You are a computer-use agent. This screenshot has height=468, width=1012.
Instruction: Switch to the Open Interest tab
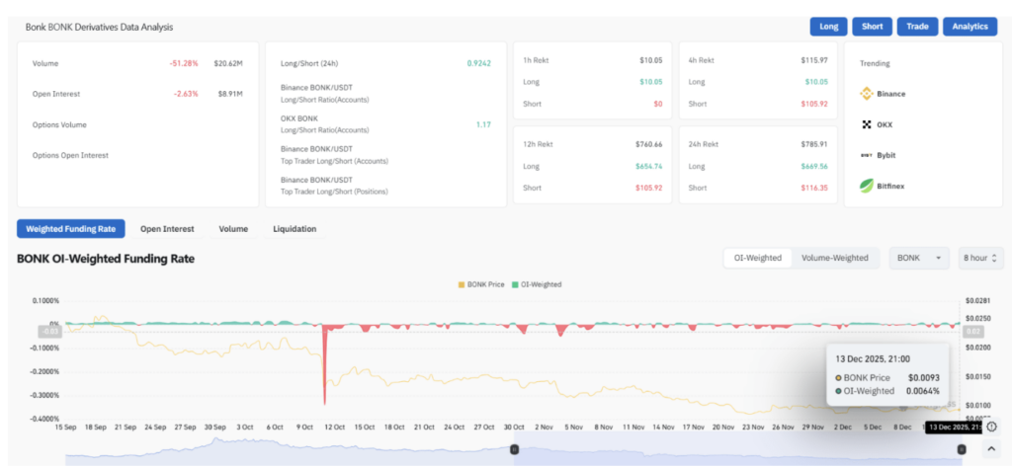pos(166,229)
